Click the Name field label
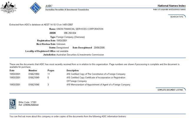 pyautogui.click(x=52, y=29)
